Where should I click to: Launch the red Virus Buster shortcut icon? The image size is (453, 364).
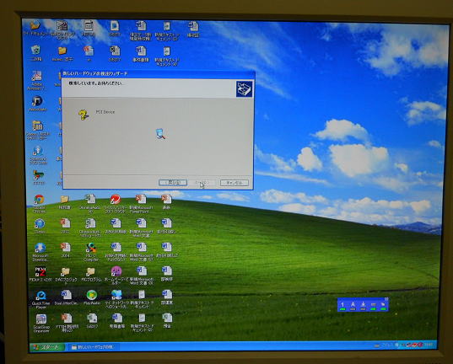[116, 200]
